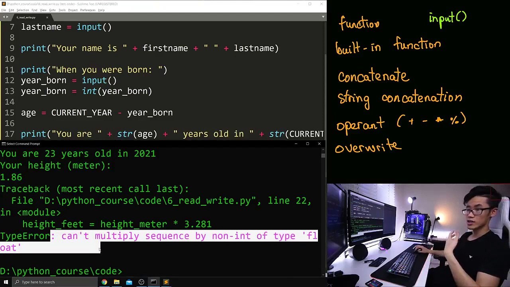510x287 pixels.
Task: Click the string "When you were born: "
Action: 107,70
